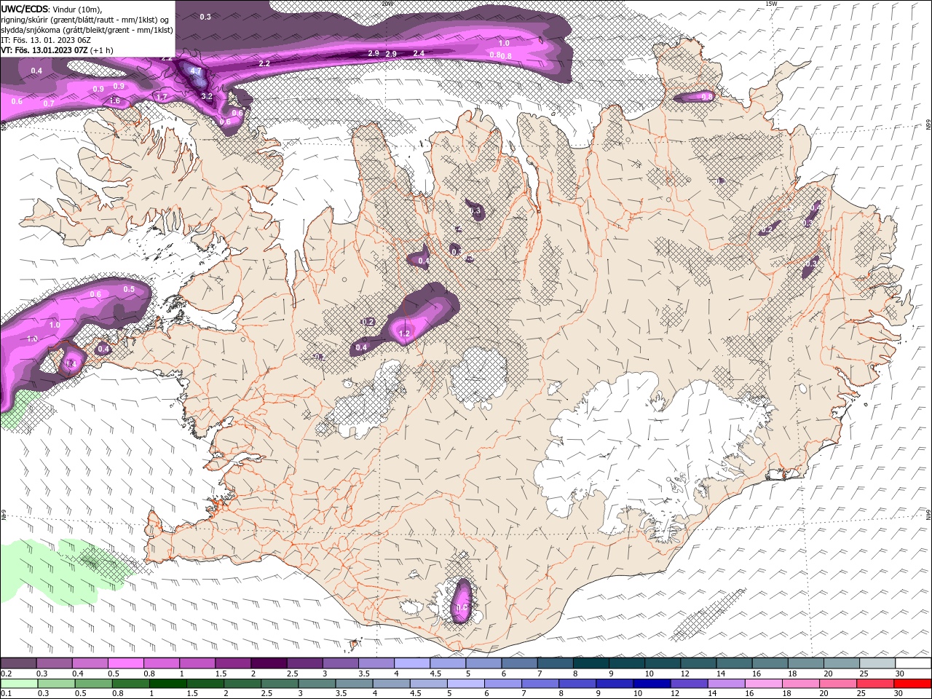Select the 20 rose pink swatch in the lower legend row
The width and height of the screenshot is (932, 699).
coord(838,684)
